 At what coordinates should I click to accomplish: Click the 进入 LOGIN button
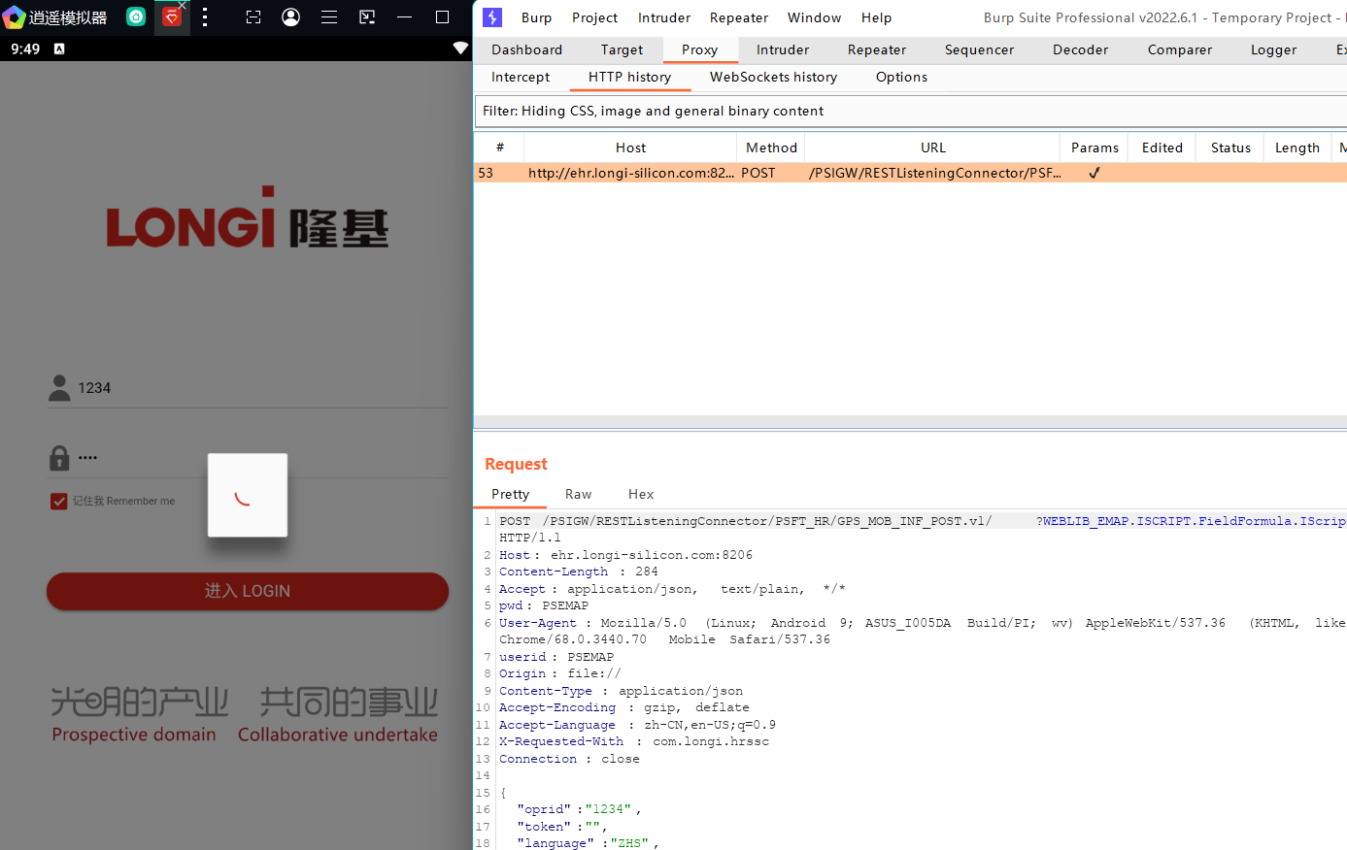click(248, 591)
